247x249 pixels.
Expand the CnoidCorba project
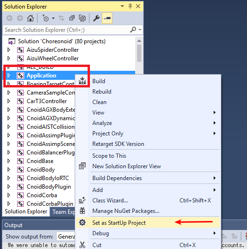9,195
